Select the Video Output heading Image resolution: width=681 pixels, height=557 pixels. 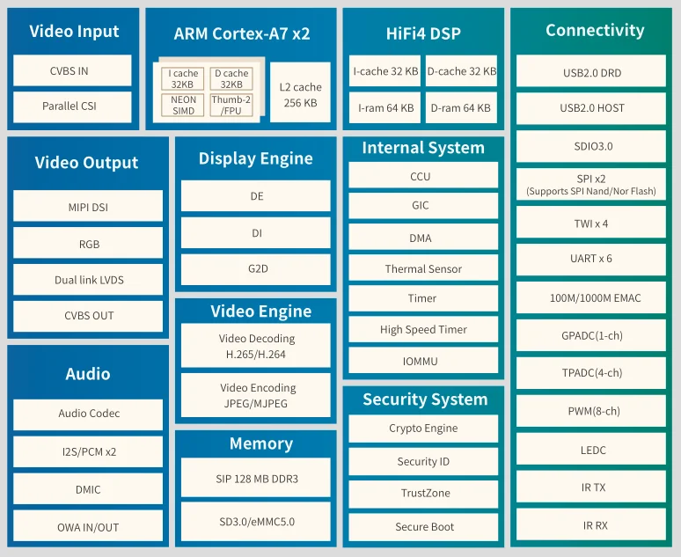[x=86, y=163]
